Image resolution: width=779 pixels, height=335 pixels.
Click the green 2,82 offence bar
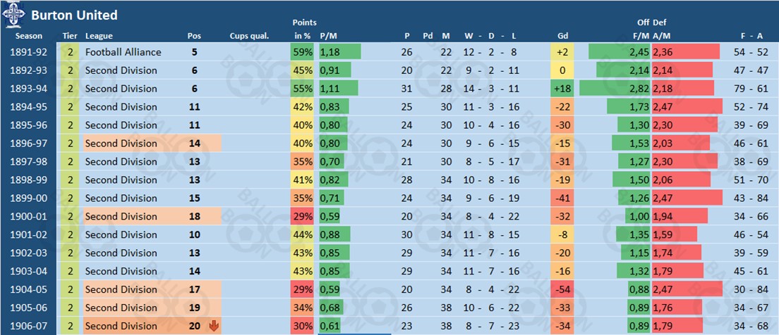click(615, 89)
